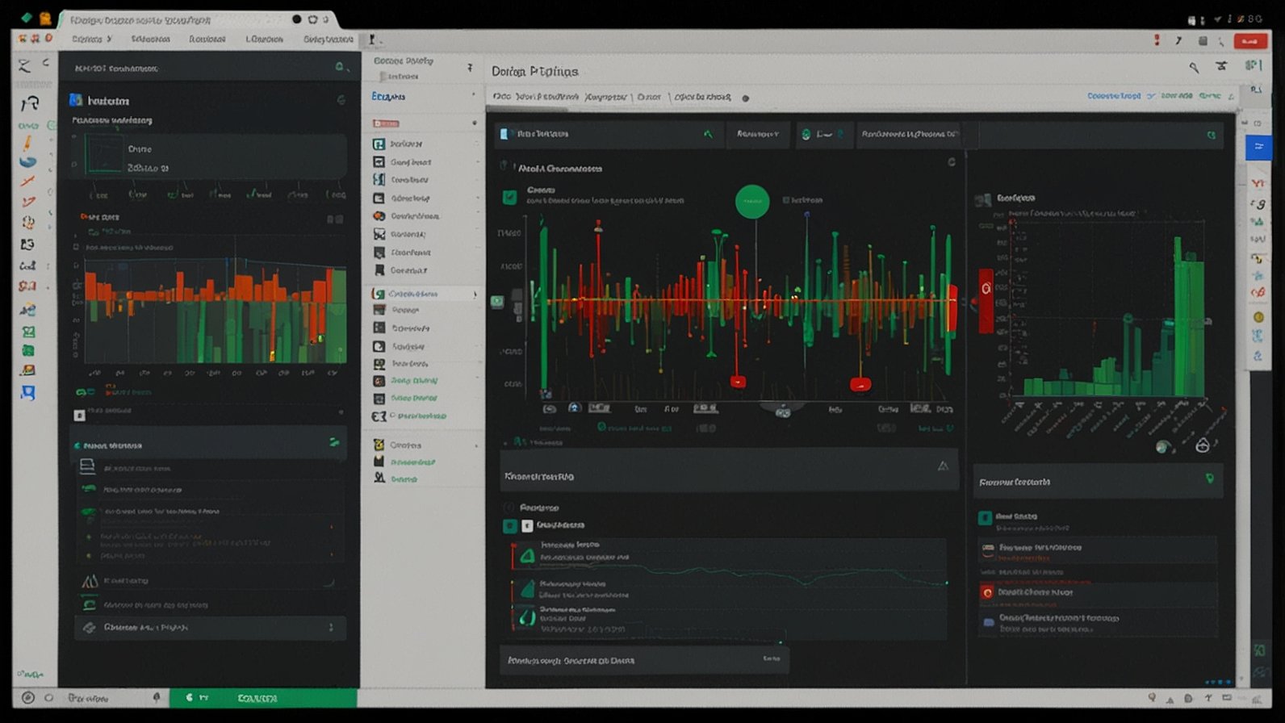Click the red circle icon in right list
Viewport: 1285px width, 723px height.
point(986,592)
